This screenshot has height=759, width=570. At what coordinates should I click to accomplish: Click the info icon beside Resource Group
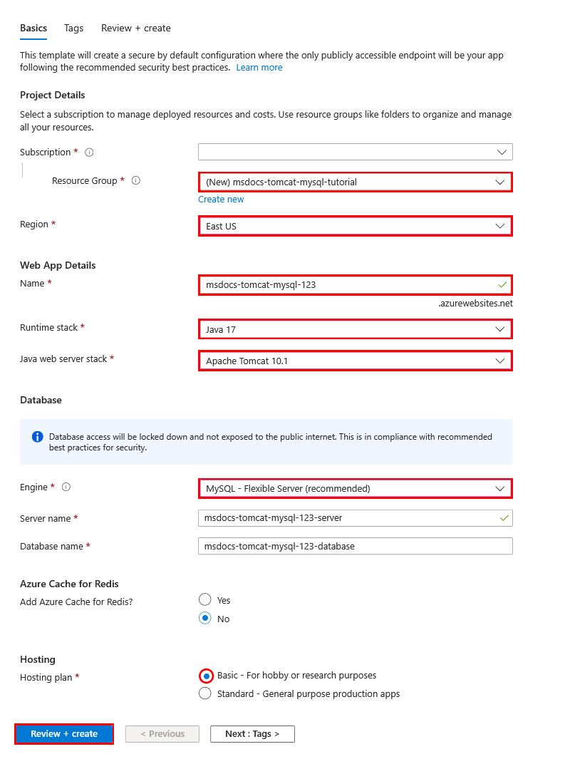[135, 180]
